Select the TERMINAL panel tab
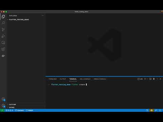 point(73,79)
